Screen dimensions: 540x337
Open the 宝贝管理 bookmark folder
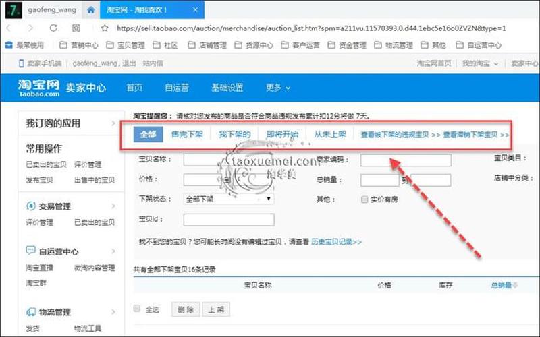coord(126,45)
